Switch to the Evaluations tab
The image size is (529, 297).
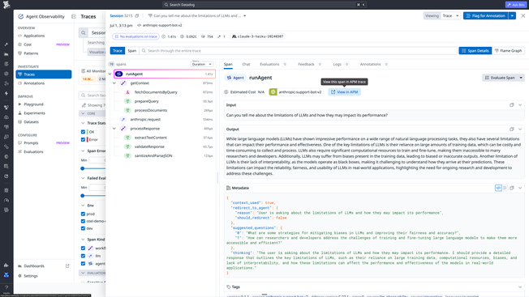click(x=273, y=64)
